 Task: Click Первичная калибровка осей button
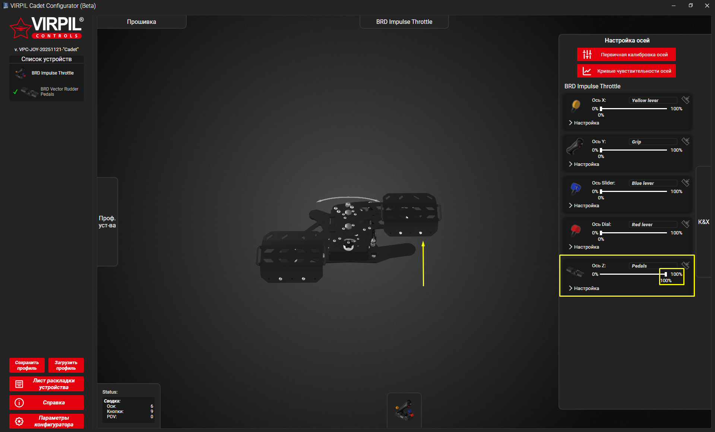tap(626, 55)
